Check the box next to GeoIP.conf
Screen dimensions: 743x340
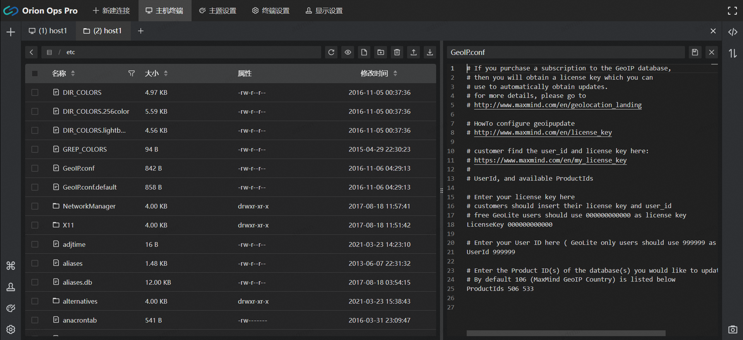[x=35, y=169]
